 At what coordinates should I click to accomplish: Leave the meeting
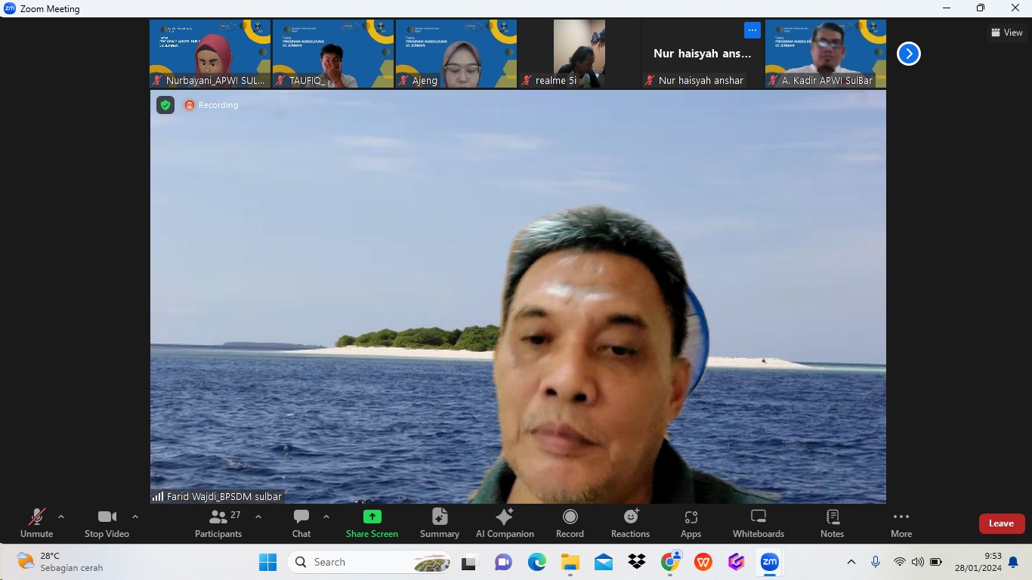1001,523
